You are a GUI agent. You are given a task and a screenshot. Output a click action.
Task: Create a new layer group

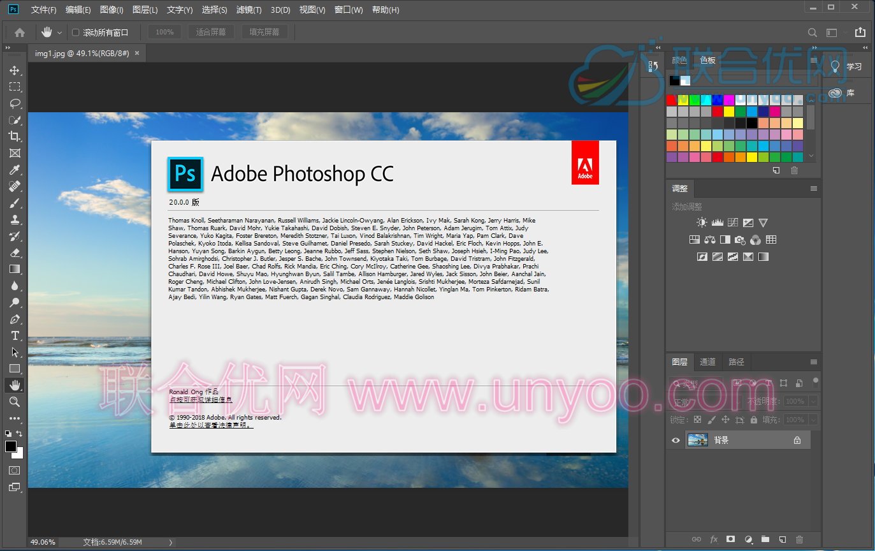point(765,540)
